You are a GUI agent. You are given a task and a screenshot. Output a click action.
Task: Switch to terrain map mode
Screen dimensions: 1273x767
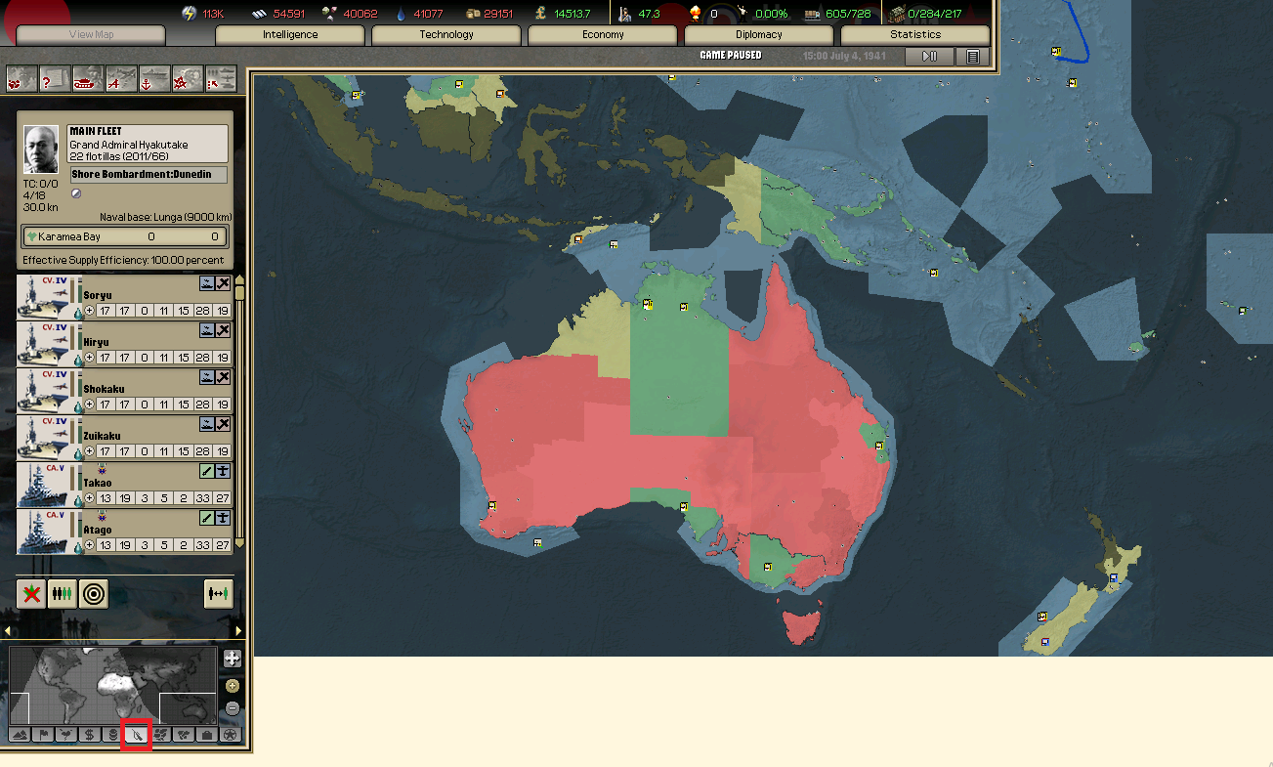pos(19,735)
